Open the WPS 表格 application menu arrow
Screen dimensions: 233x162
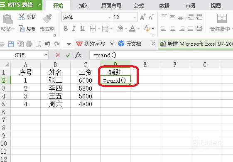click(x=39, y=5)
